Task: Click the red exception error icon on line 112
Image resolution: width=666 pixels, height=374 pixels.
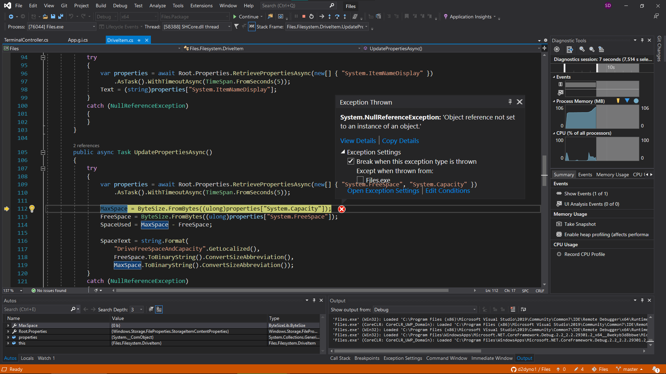Action: tap(342, 209)
